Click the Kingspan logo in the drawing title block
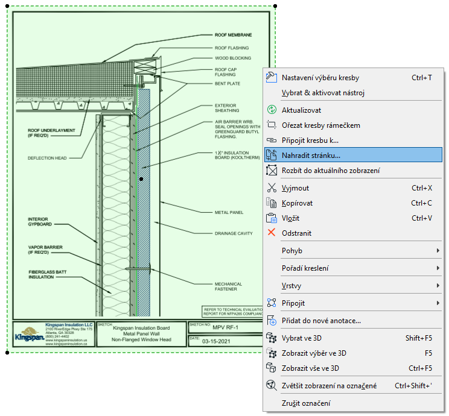Screen dimensions: 449x416 coord(28,335)
